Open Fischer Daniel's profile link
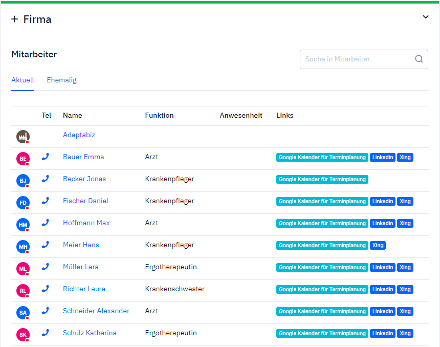The image size is (440, 347). point(85,201)
